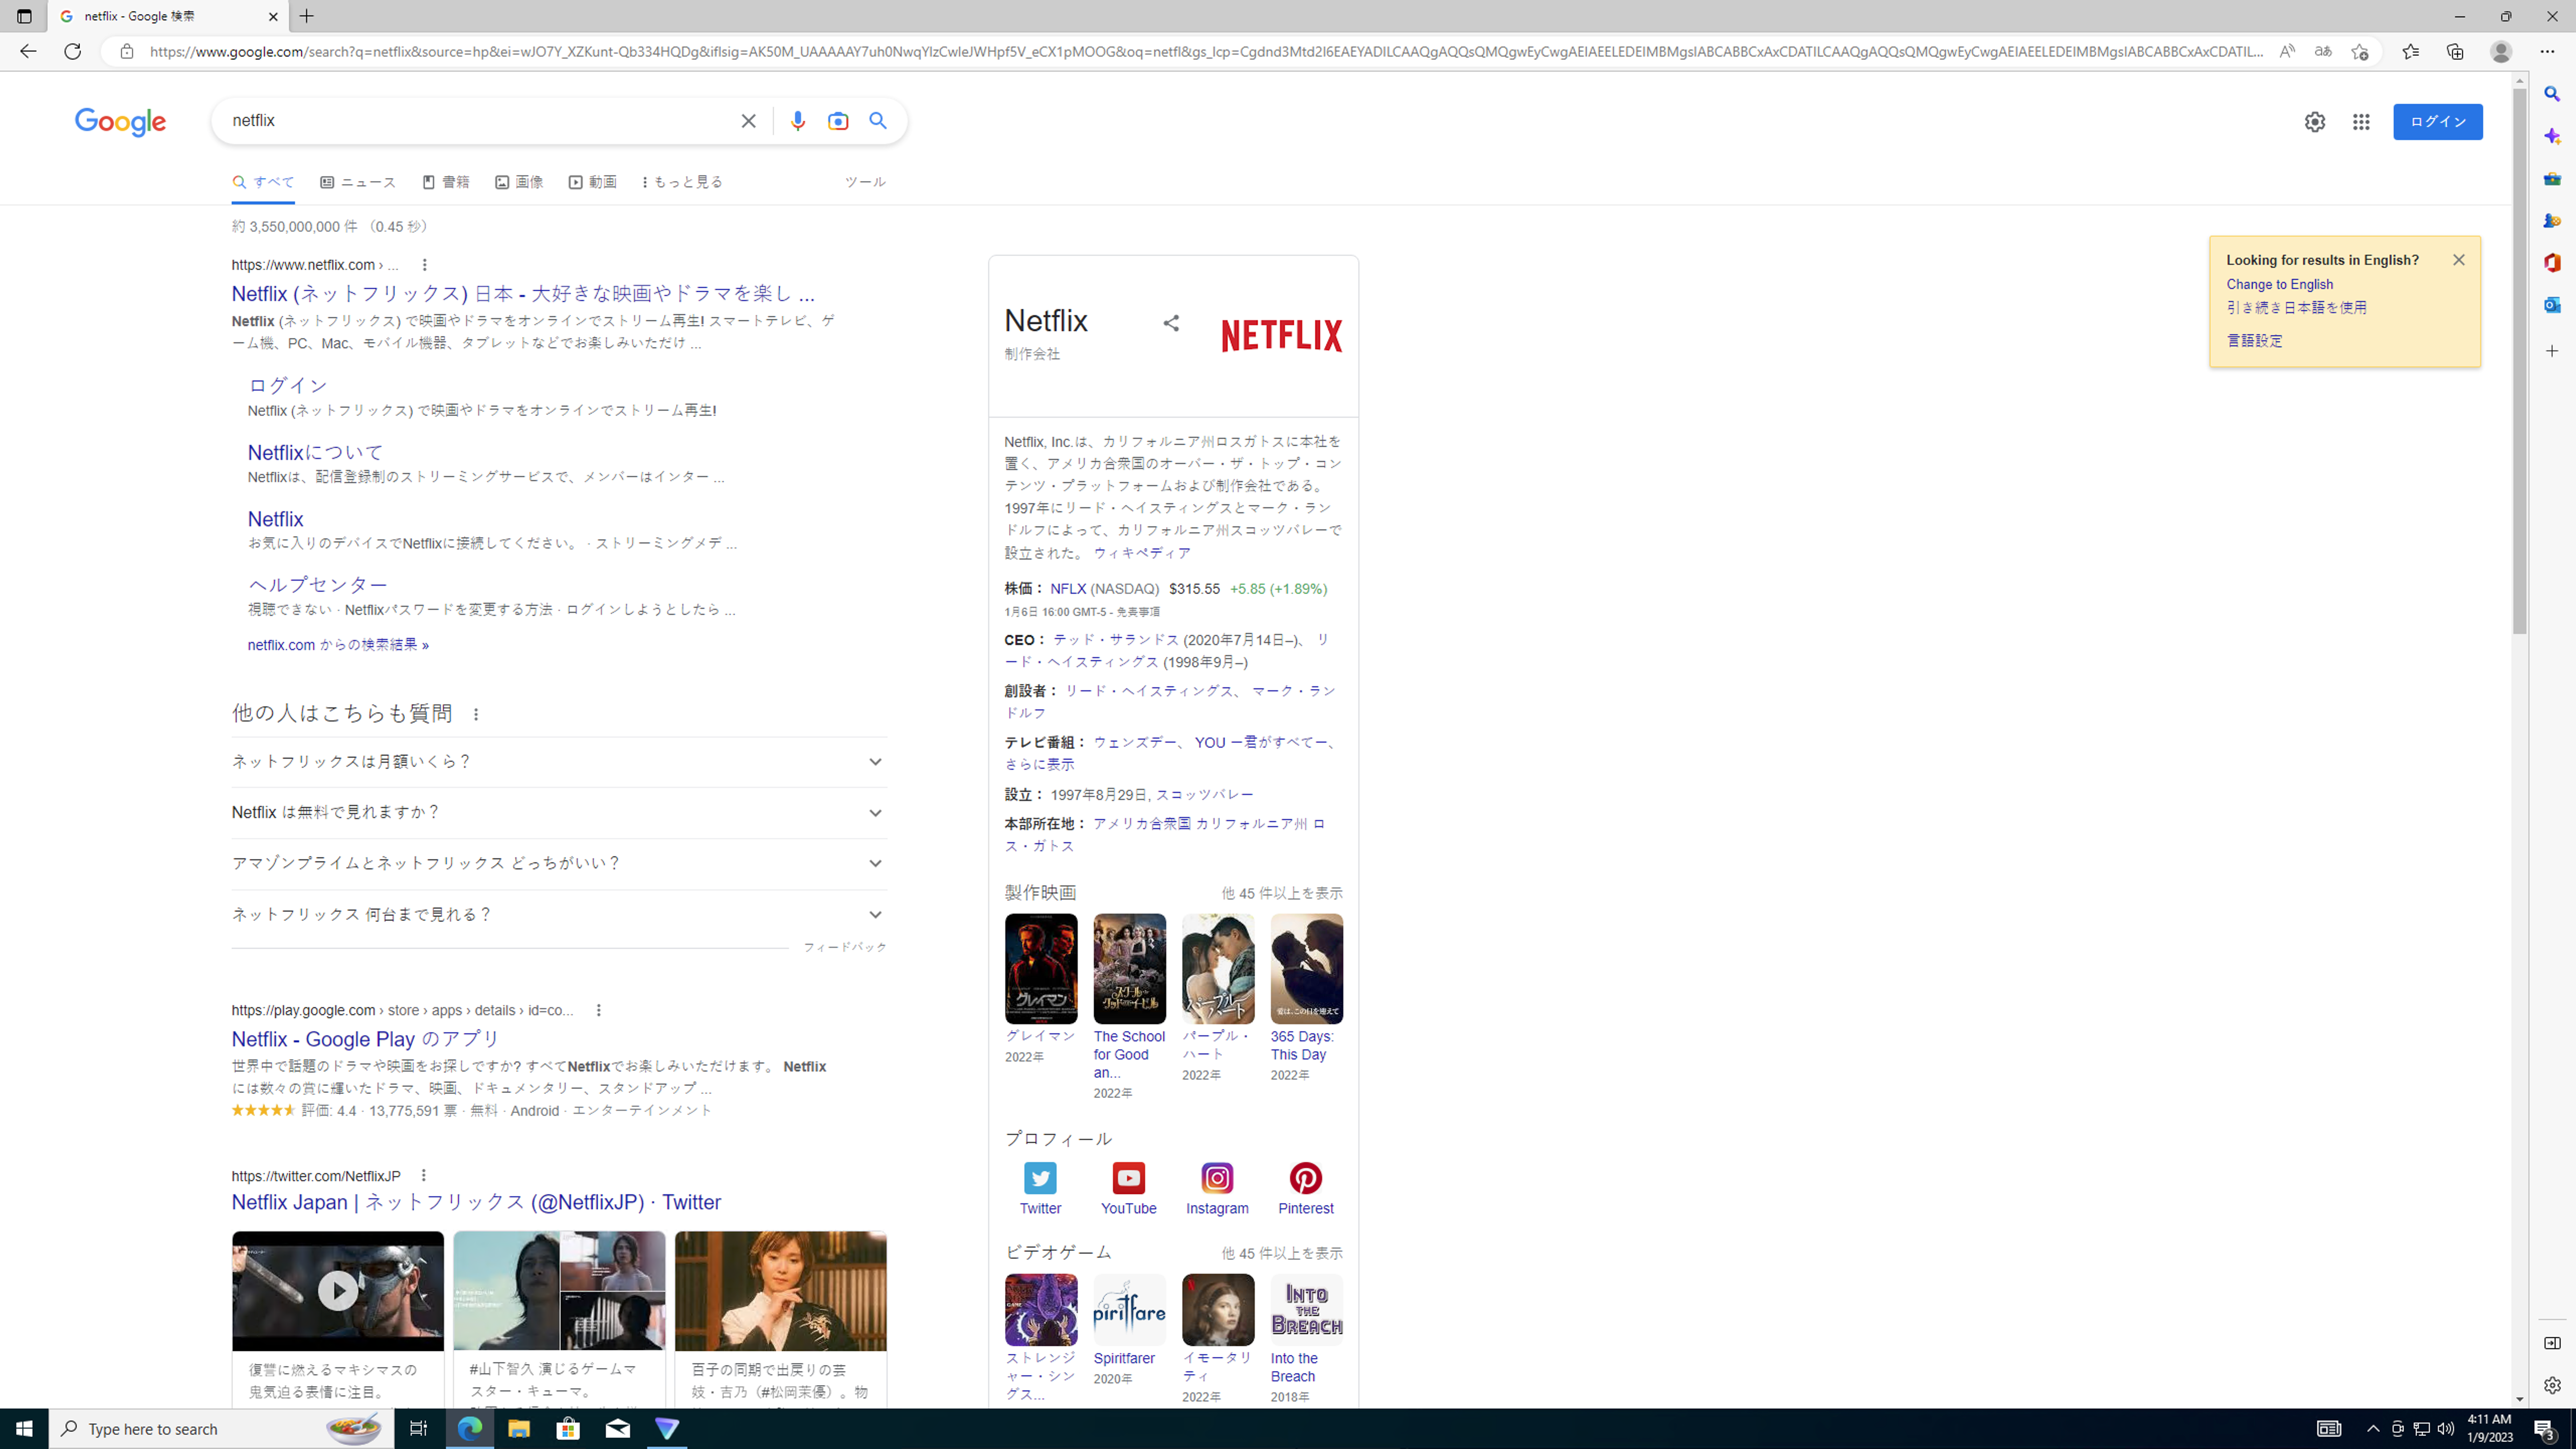This screenshot has width=2576, height=1449.
Task: Open the Google apps grid
Action: click(2361, 122)
